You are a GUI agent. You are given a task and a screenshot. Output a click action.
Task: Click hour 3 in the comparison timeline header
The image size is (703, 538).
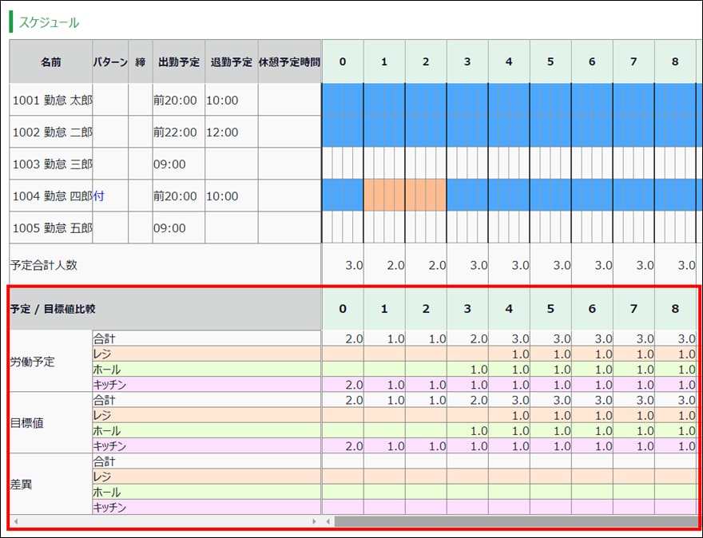point(467,309)
